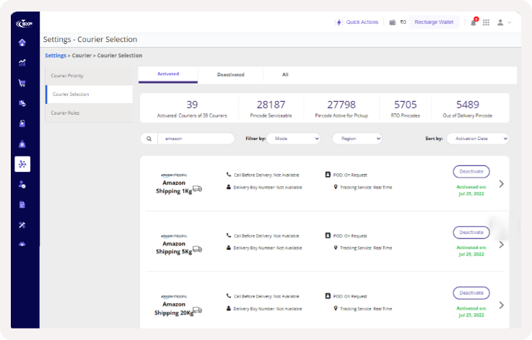Click the tracking pin icon in Shipping 1Kg row
Image resolution: width=532 pixels, height=340 pixels.
pos(336,187)
